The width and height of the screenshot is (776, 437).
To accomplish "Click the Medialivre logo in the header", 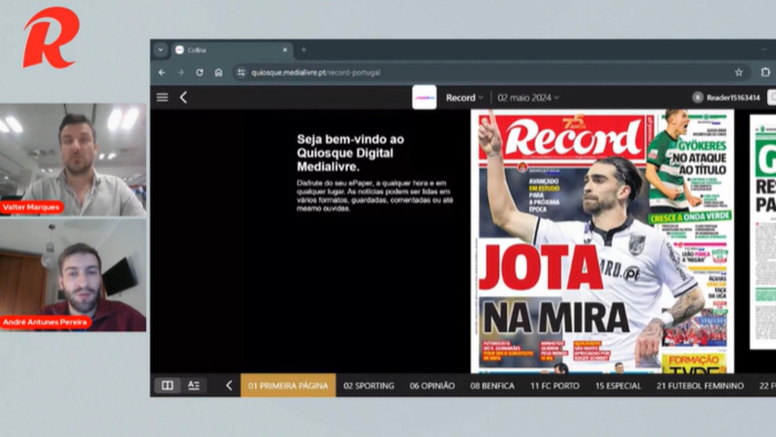I will point(424,97).
